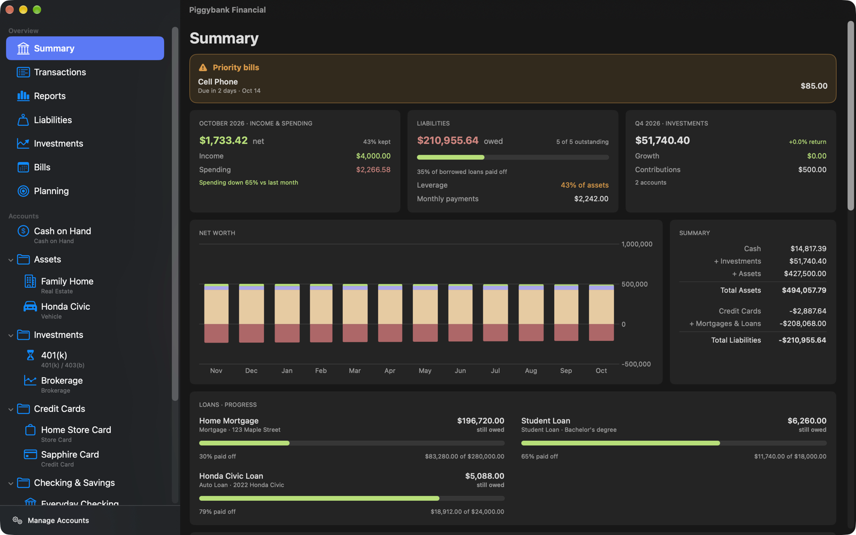This screenshot has width=856, height=535.
Task: Click the Sapphire Card credit card icon
Action: tap(30, 454)
